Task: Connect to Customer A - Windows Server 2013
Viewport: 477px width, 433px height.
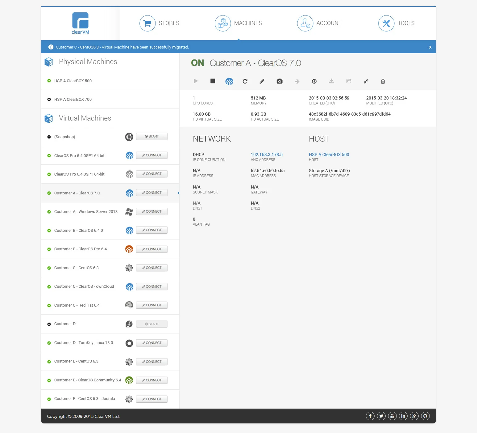Action: coord(151,211)
